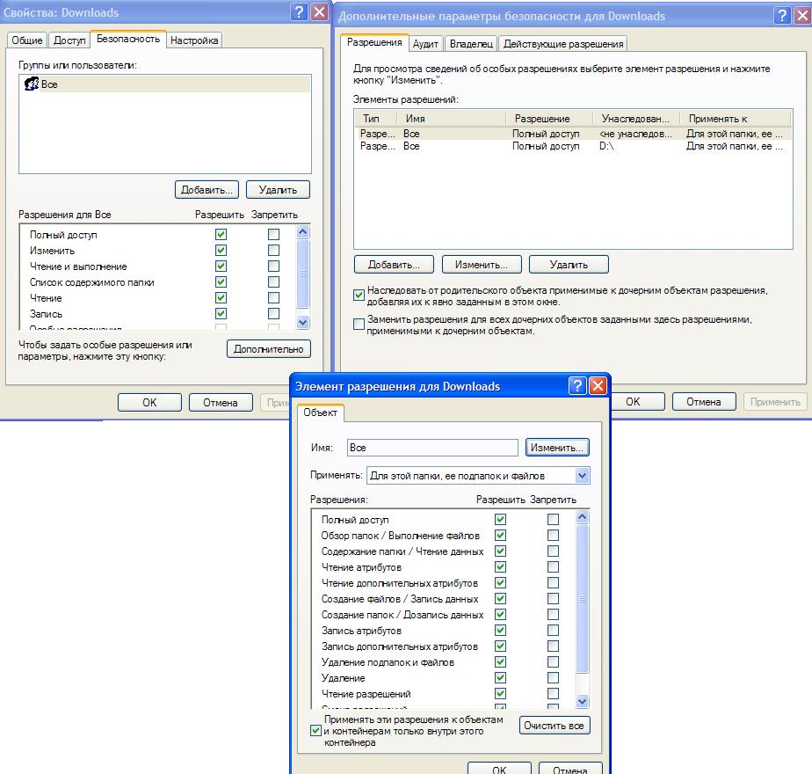The height and width of the screenshot is (774, 812).
Task: Open the Владелец tab
Action: [x=471, y=44]
